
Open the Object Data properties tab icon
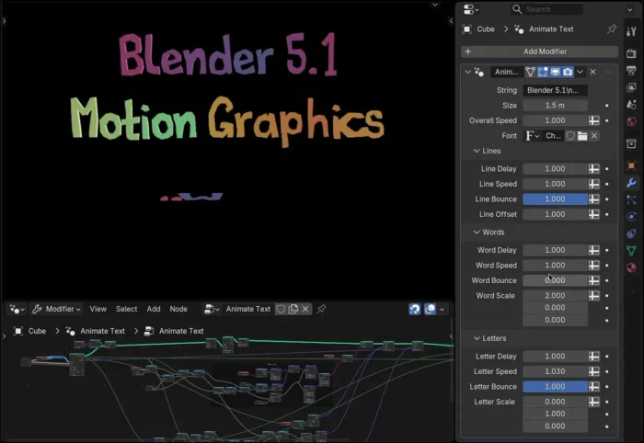click(631, 250)
